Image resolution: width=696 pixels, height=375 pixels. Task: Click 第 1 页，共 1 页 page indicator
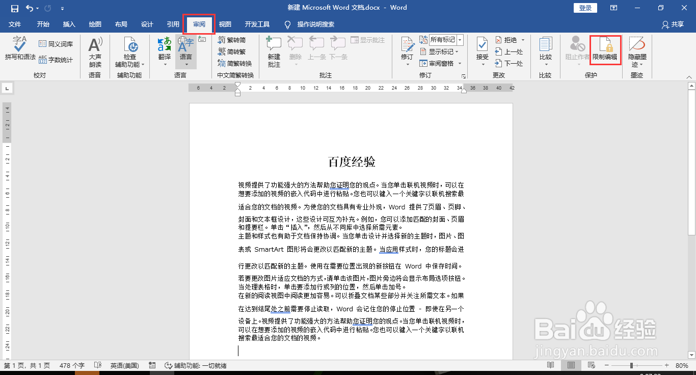pos(27,365)
